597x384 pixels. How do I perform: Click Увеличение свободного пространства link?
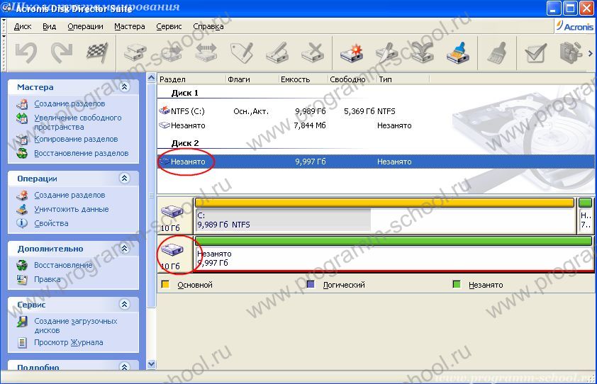point(78,122)
